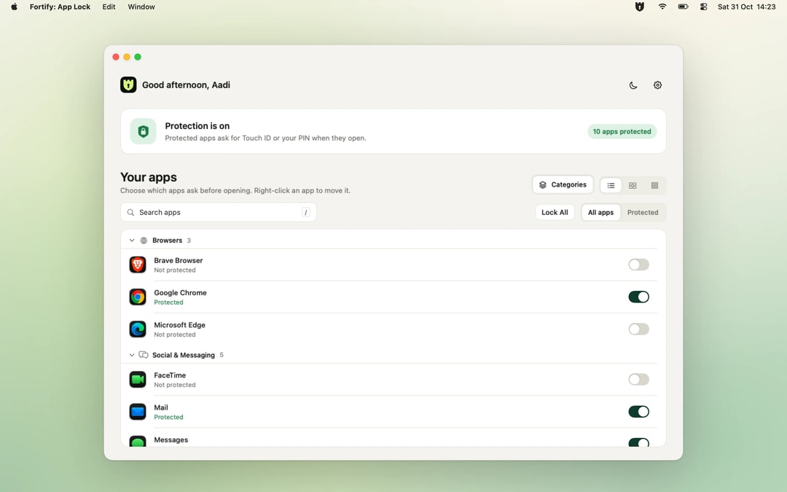Switch to list view layout

[x=611, y=185]
